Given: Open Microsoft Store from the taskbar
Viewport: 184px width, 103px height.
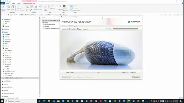Looking at the screenshot, I should click(x=58, y=101).
